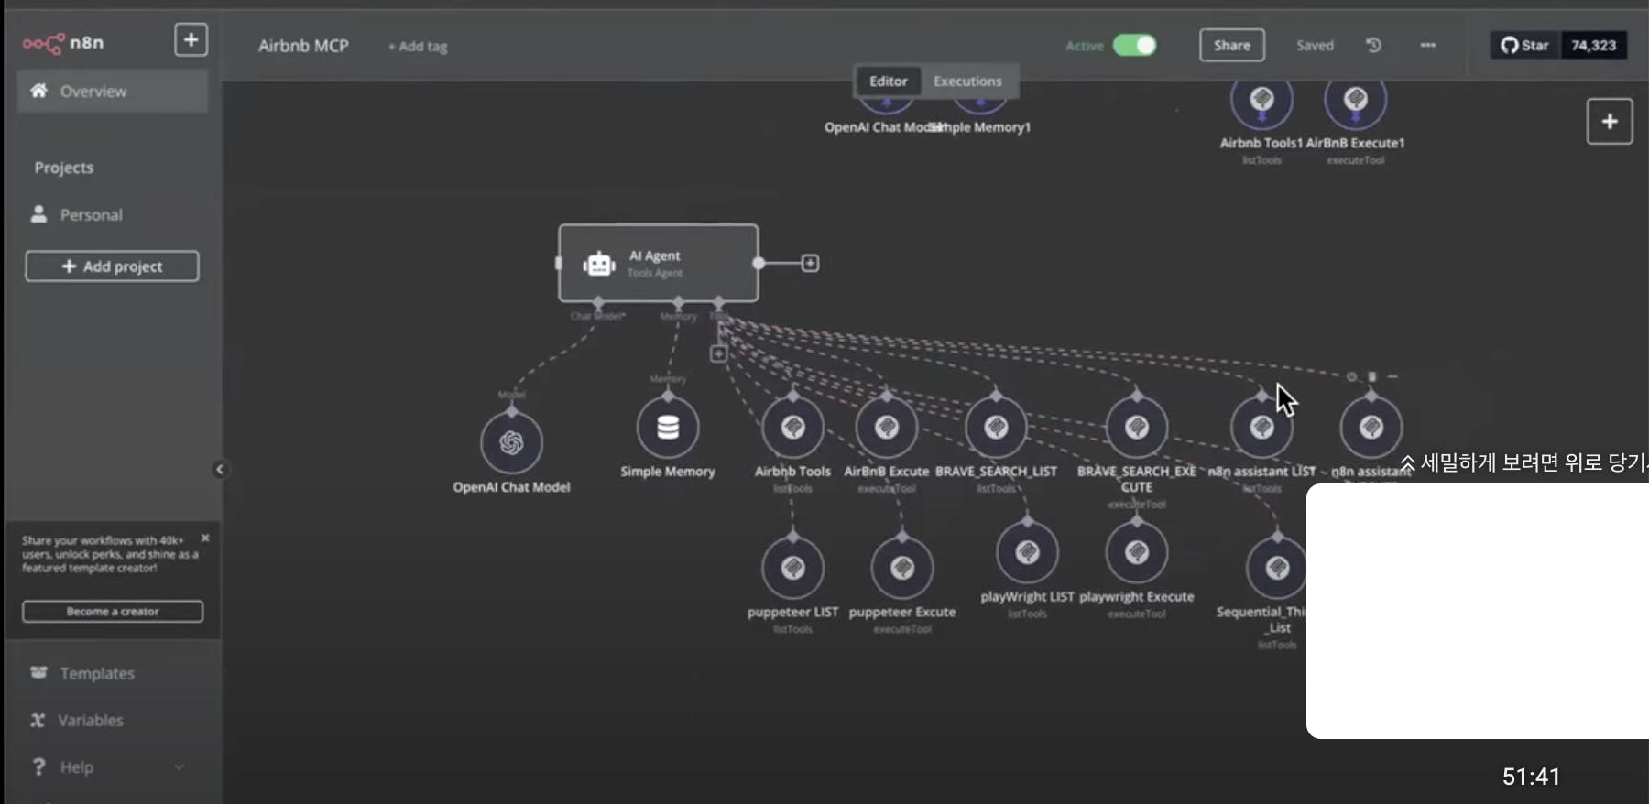Open the Overview page
The height and width of the screenshot is (804, 1649).
[x=113, y=92]
